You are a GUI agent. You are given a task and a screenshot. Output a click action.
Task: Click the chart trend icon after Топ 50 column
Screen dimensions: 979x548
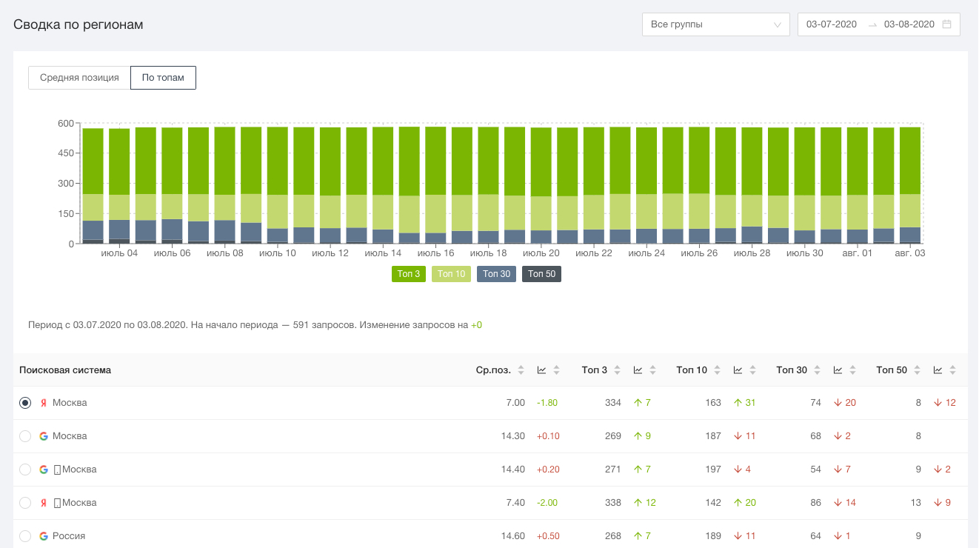[x=938, y=370]
